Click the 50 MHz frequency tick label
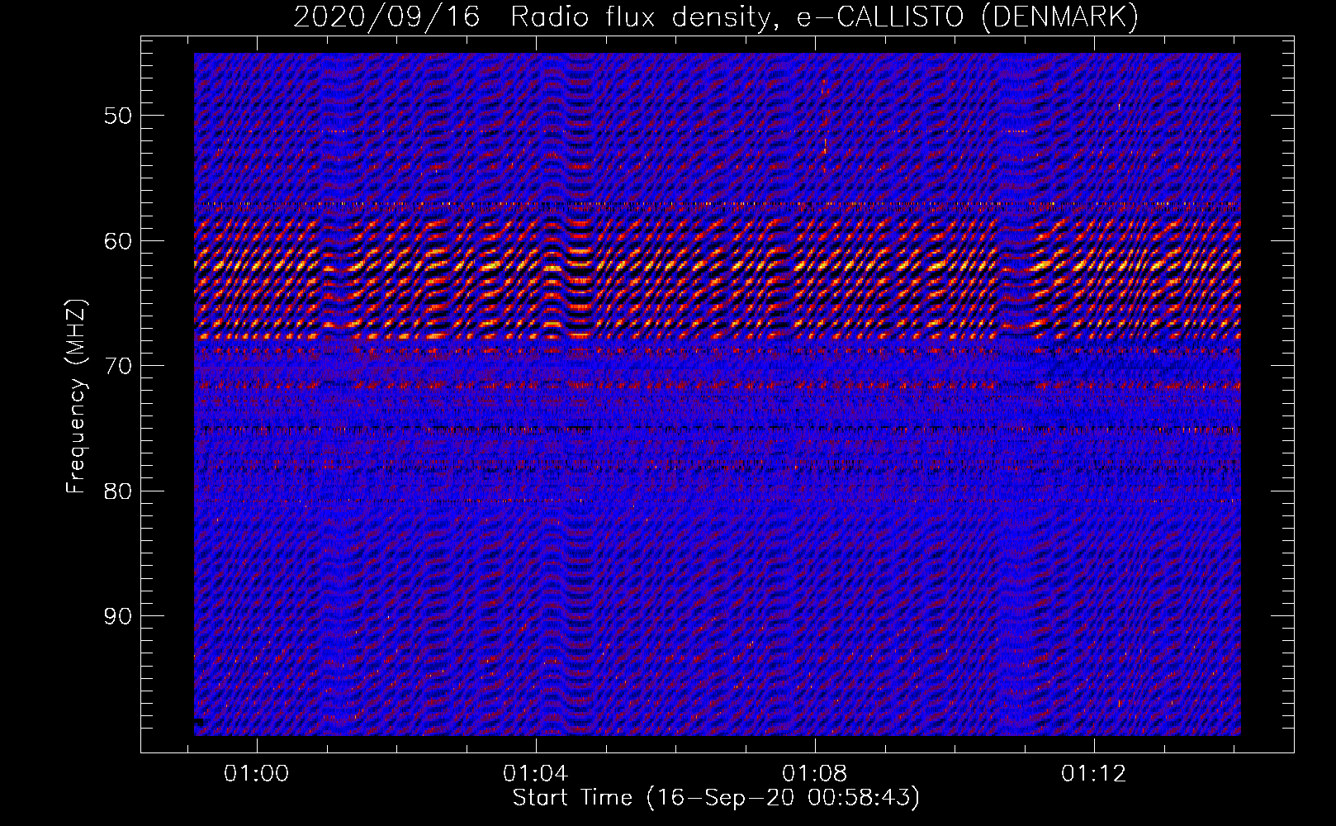The image size is (1336, 826). pyautogui.click(x=118, y=116)
